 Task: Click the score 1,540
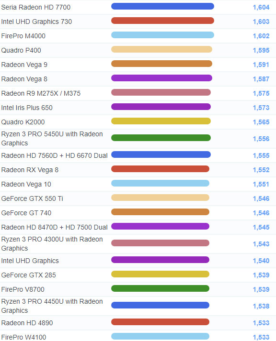tap(261, 261)
